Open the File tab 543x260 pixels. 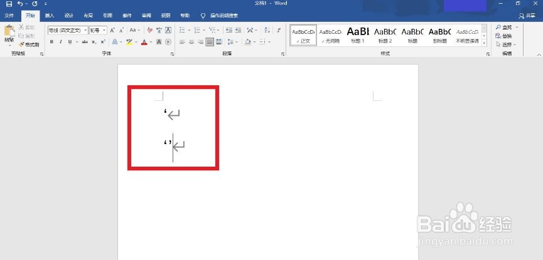(x=9, y=16)
